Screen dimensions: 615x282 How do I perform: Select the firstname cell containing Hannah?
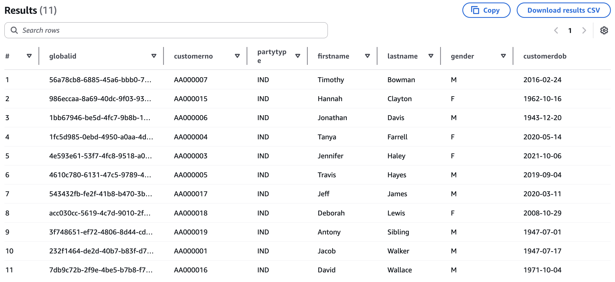pos(330,99)
